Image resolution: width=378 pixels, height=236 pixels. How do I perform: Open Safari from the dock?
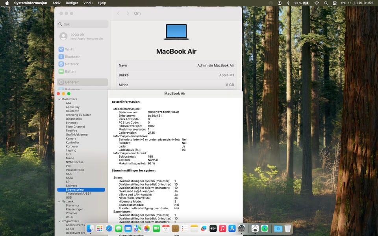coord(109,229)
